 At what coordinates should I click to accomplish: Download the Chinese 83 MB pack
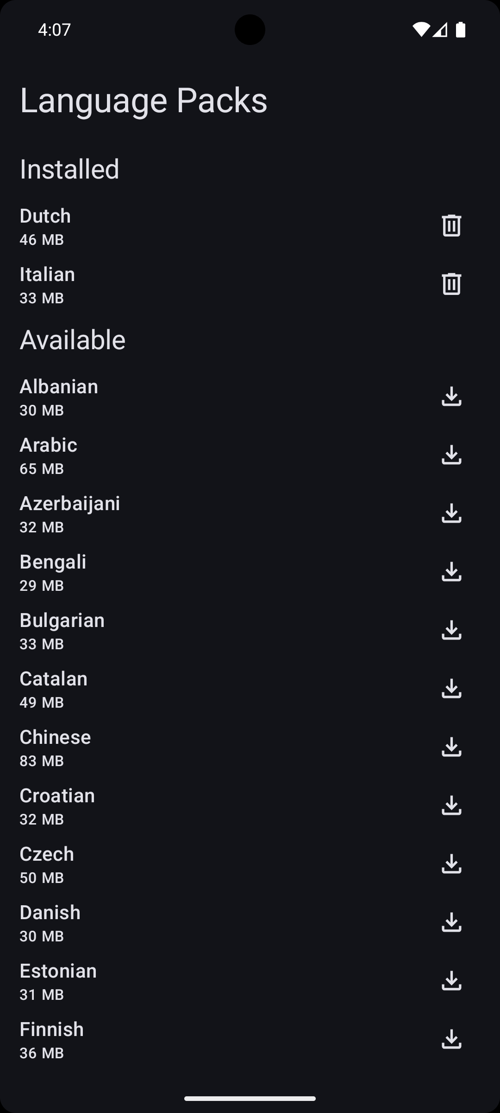pos(451,747)
